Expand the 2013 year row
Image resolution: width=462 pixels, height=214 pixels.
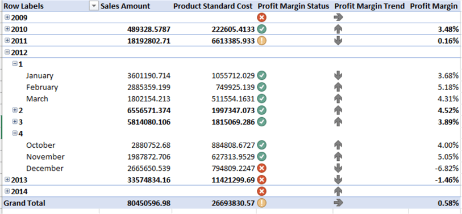click(7, 179)
